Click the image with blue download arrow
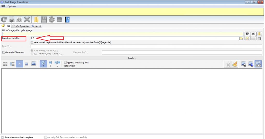This screenshot has height=139, width=265. [x=251, y=64]
